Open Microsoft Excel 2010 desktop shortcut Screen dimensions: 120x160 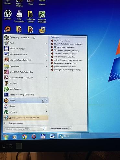(42, 17)
